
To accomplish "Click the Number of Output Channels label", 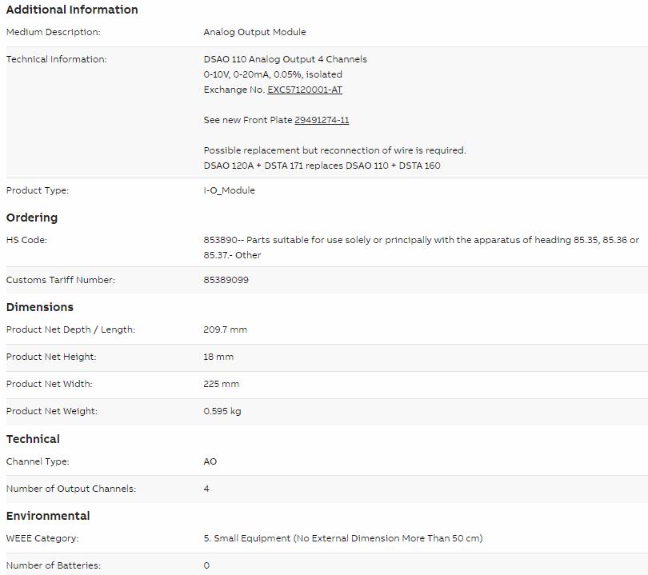I will click(70, 489).
